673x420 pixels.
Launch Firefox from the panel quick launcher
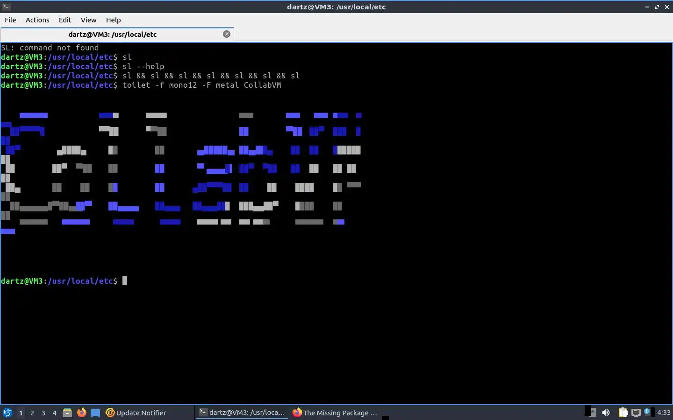pyautogui.click(x=81, y=413)
